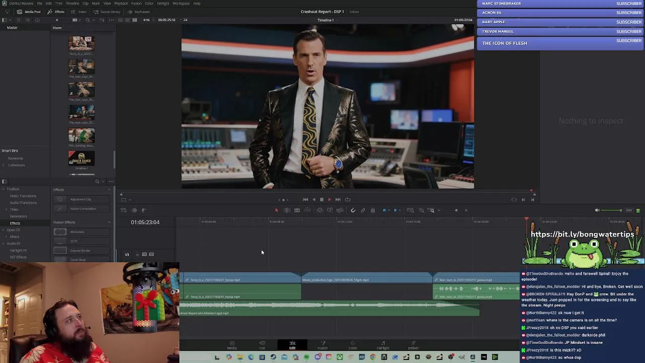Switch to the Fusion page
Viewport: 645px width, 363px height.
322,345
